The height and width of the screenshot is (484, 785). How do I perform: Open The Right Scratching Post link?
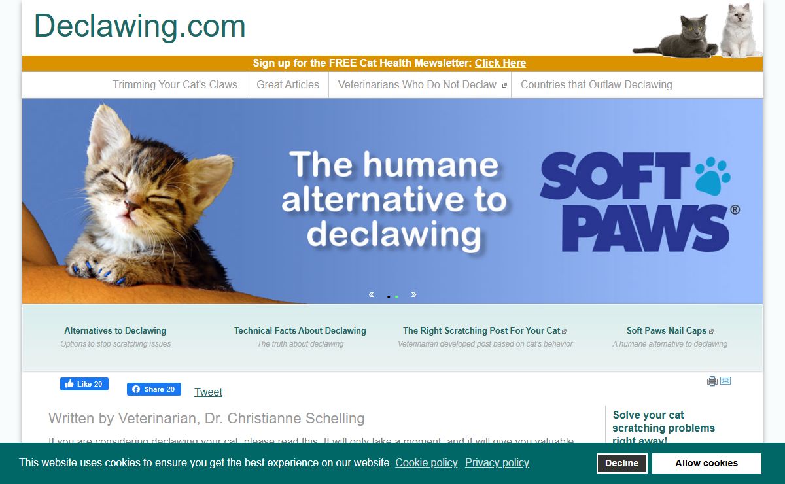pos(485,331)
